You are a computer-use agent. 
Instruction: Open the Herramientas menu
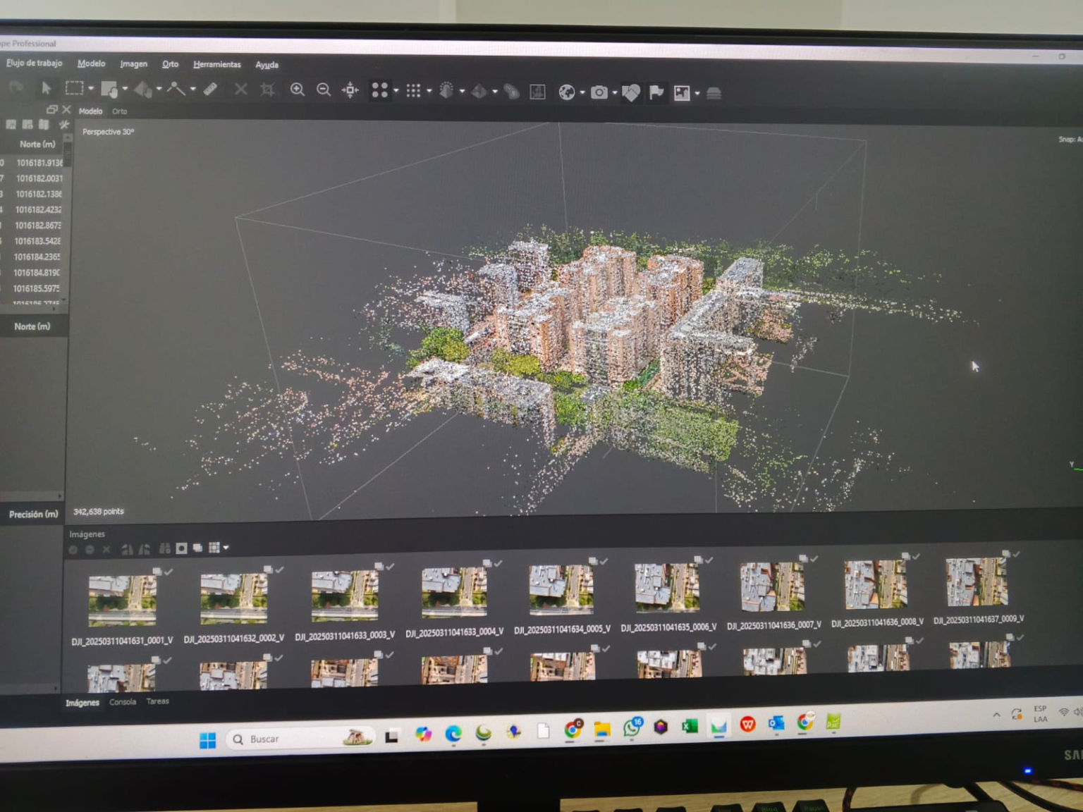coord(216,64)
